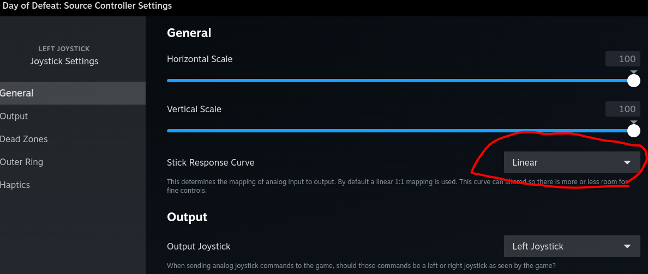Click the Output section heading
This screenshot has height=274, width=648.
pyautogui.click(x=187, y=217)
